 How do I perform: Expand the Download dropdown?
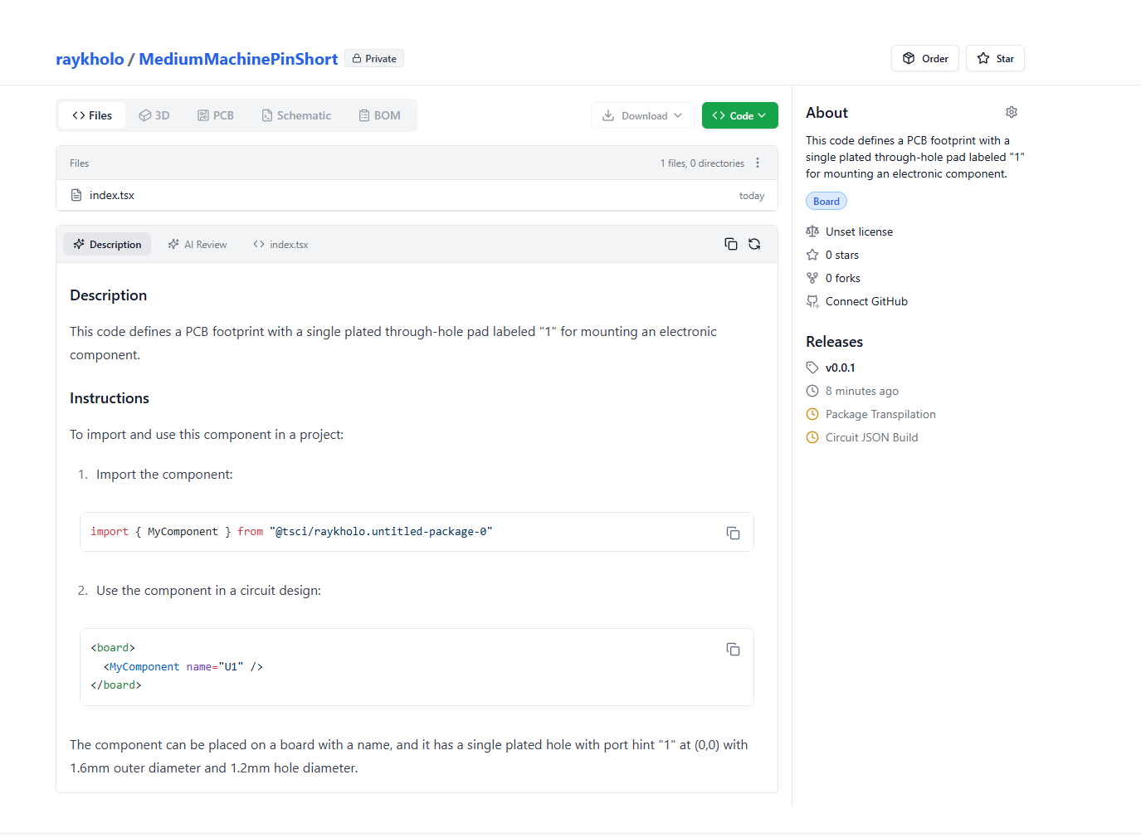coord(642,116)
